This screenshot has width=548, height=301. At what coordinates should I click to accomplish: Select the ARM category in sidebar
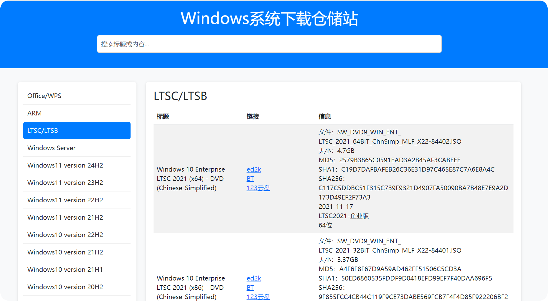[77, 113]
